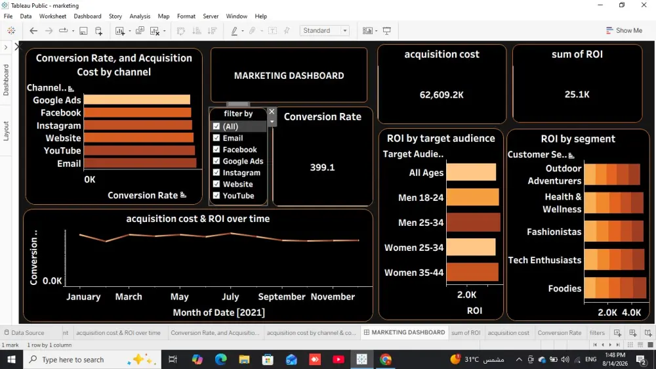Expand the collapsed side pane chevron

click(x=6, y=47)
